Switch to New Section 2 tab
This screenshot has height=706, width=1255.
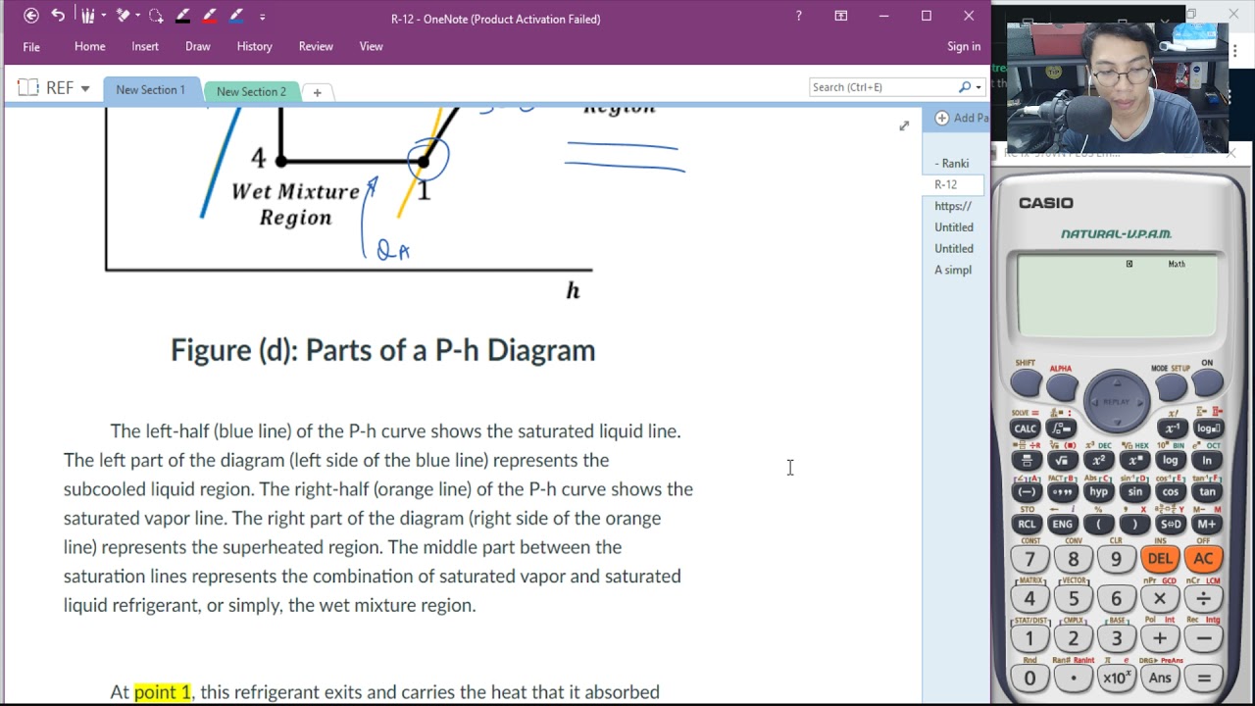click(x=251, y=91)
